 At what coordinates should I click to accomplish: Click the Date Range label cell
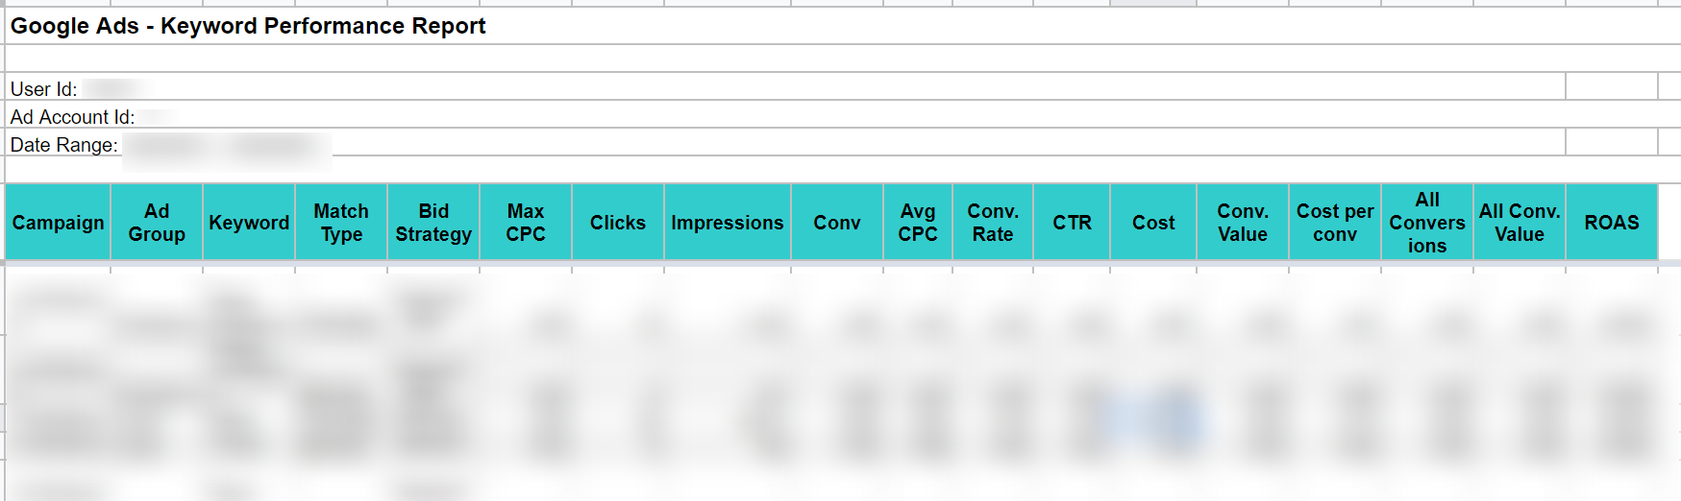pos(63,145)
